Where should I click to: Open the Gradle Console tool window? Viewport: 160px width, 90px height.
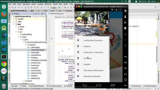pos(150,86)
